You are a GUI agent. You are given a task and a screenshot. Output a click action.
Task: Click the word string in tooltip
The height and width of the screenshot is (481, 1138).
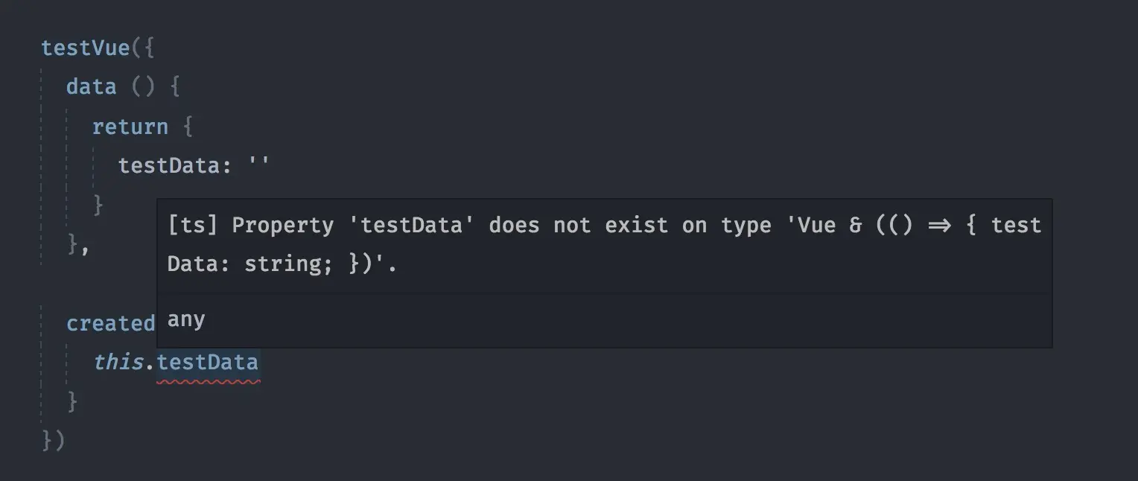pyautogui.click(x=282, y=264)
